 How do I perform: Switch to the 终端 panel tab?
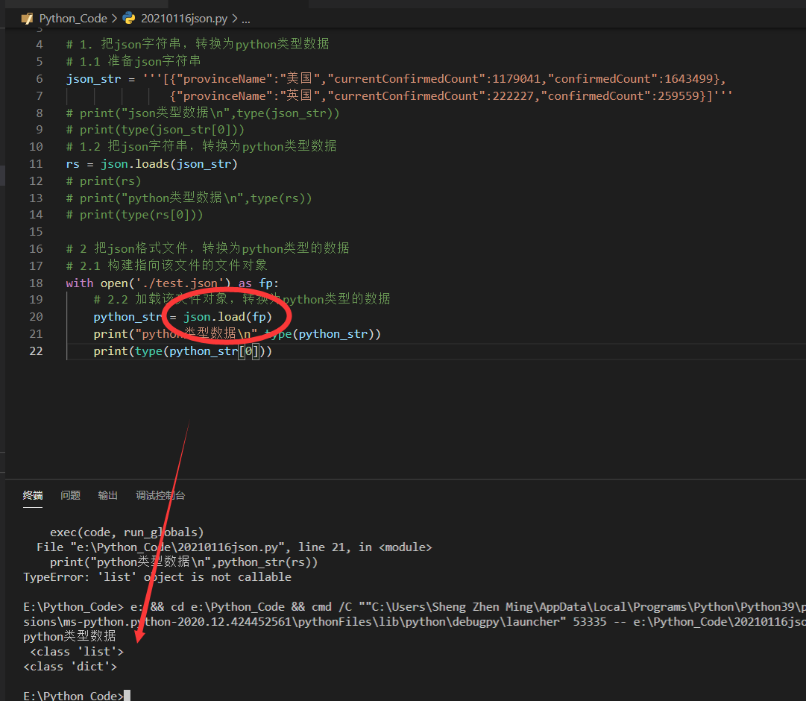pos(33,495)
